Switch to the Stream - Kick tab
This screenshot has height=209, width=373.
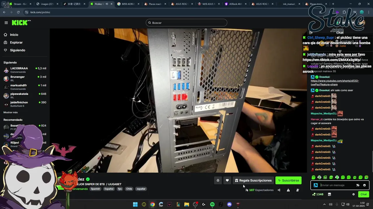click(x=20, y=4)
